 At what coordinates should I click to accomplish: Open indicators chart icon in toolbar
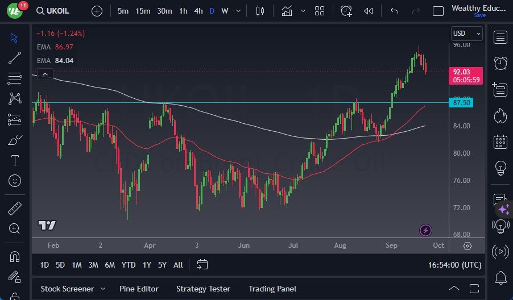(287, 11)
